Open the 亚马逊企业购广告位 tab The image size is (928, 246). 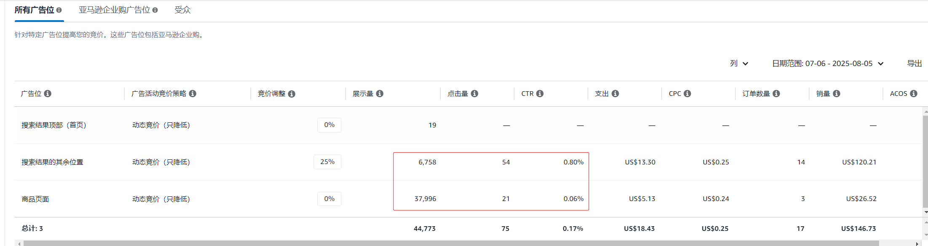(x=115, y=10)
